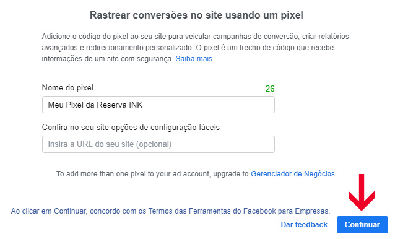Follow the Saiba mais link

point(194,59)
